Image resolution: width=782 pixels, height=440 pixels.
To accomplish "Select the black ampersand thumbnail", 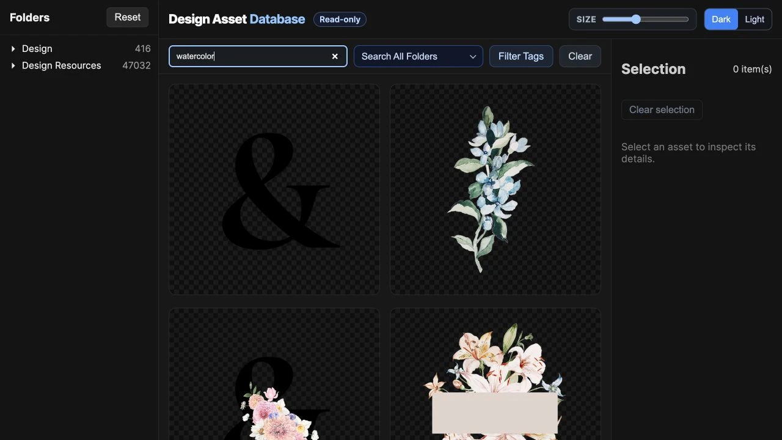I will point(274,189).
